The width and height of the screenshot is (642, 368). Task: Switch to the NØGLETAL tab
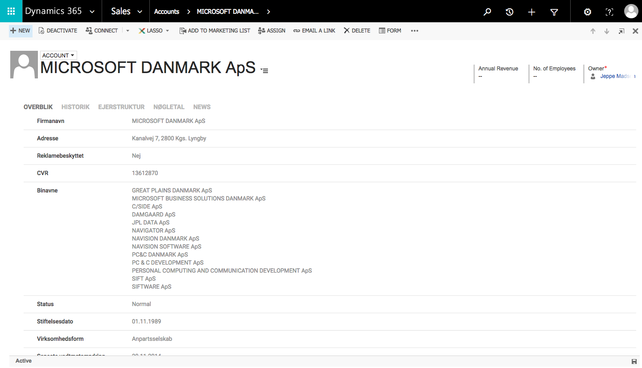(169, 107)
